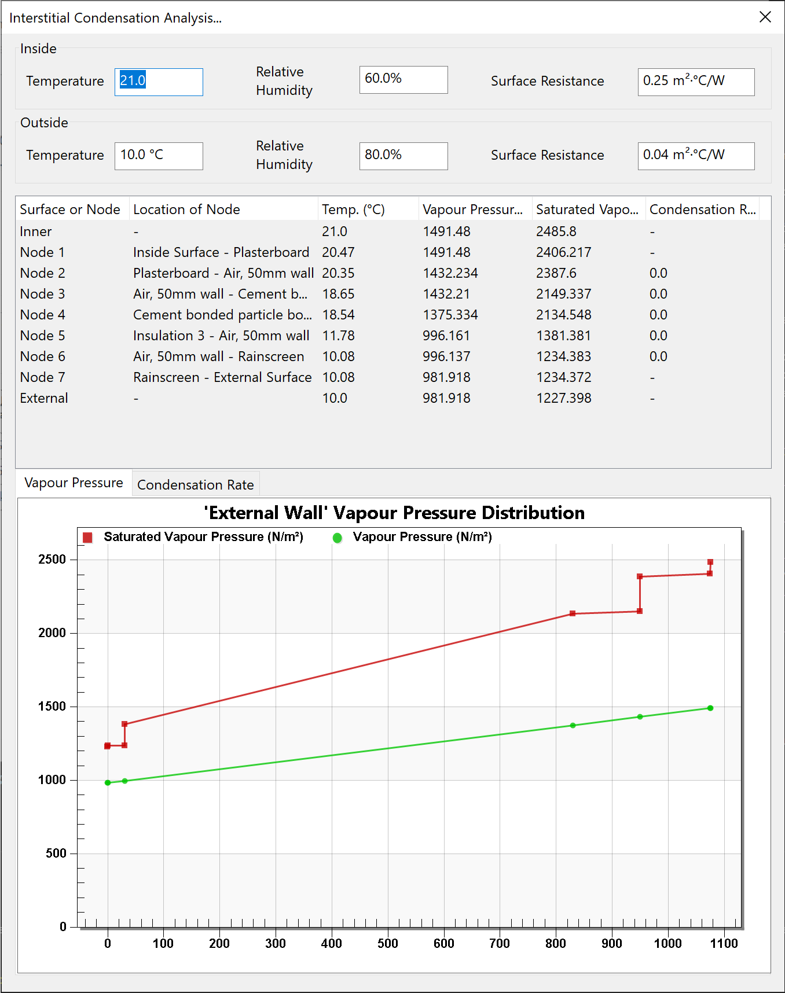Click the Temp. (°C) column header
The image size is (785, 993).
coord(368,209)
